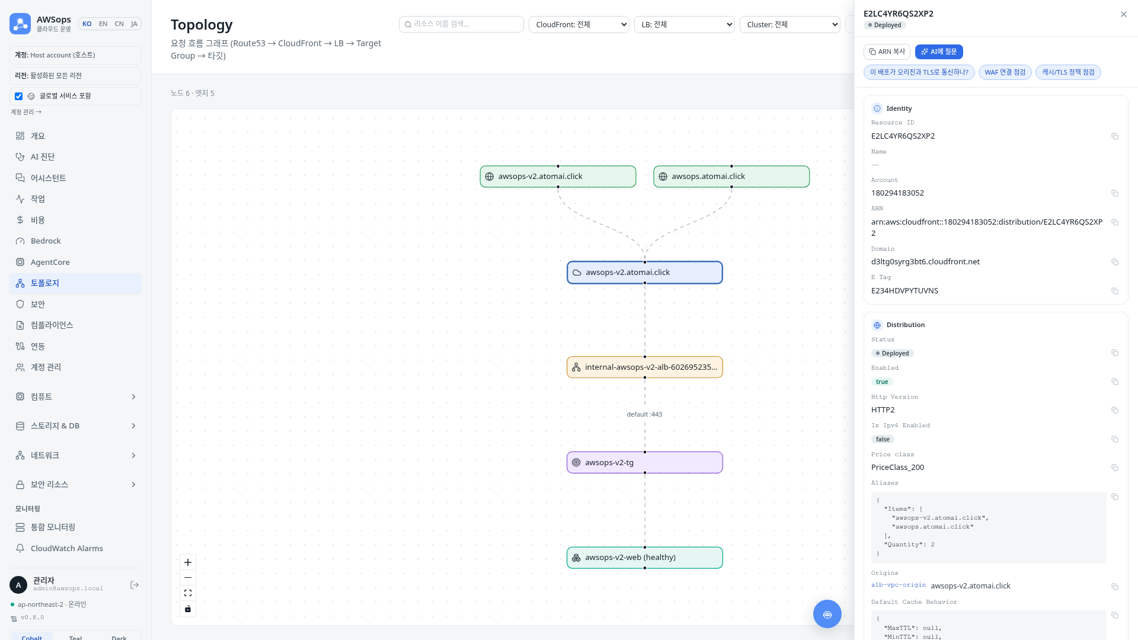The image size is (1138, 640).
Task: Copy the E Tag value
Action: point(1115,291)
